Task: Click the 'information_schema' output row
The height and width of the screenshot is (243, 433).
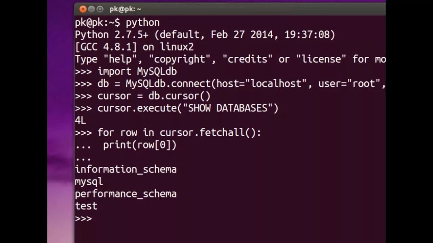Action: coord(126,169)
